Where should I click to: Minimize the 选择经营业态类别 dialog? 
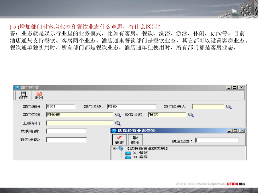(230, 131)
